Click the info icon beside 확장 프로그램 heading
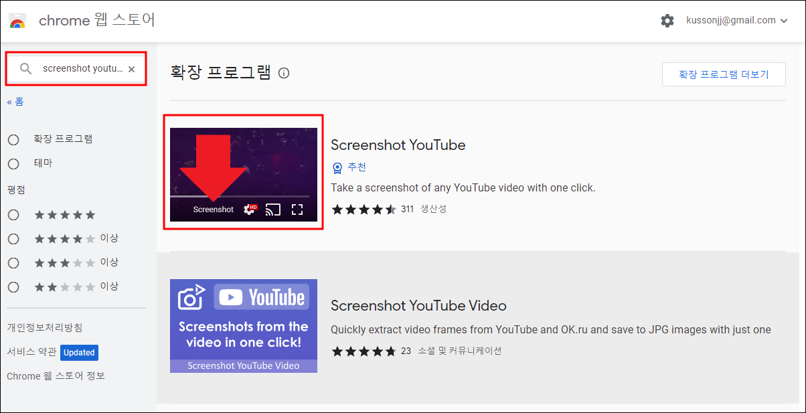This screenshot has width=806, height=413. 284,73
